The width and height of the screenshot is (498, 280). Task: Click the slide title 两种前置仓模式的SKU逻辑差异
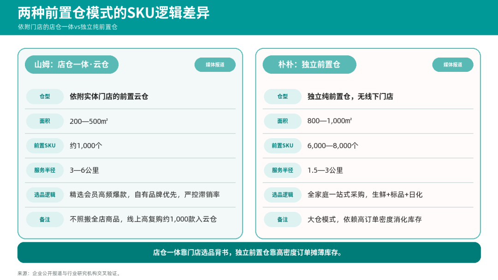coord(113,13)
